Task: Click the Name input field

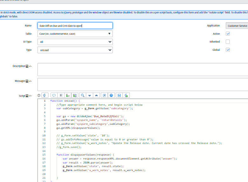Action: pyautogui.click(x=75, y=26)
